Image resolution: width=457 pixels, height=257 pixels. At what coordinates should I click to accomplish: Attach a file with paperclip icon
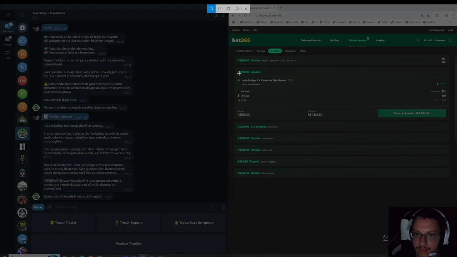click(49, 207)
